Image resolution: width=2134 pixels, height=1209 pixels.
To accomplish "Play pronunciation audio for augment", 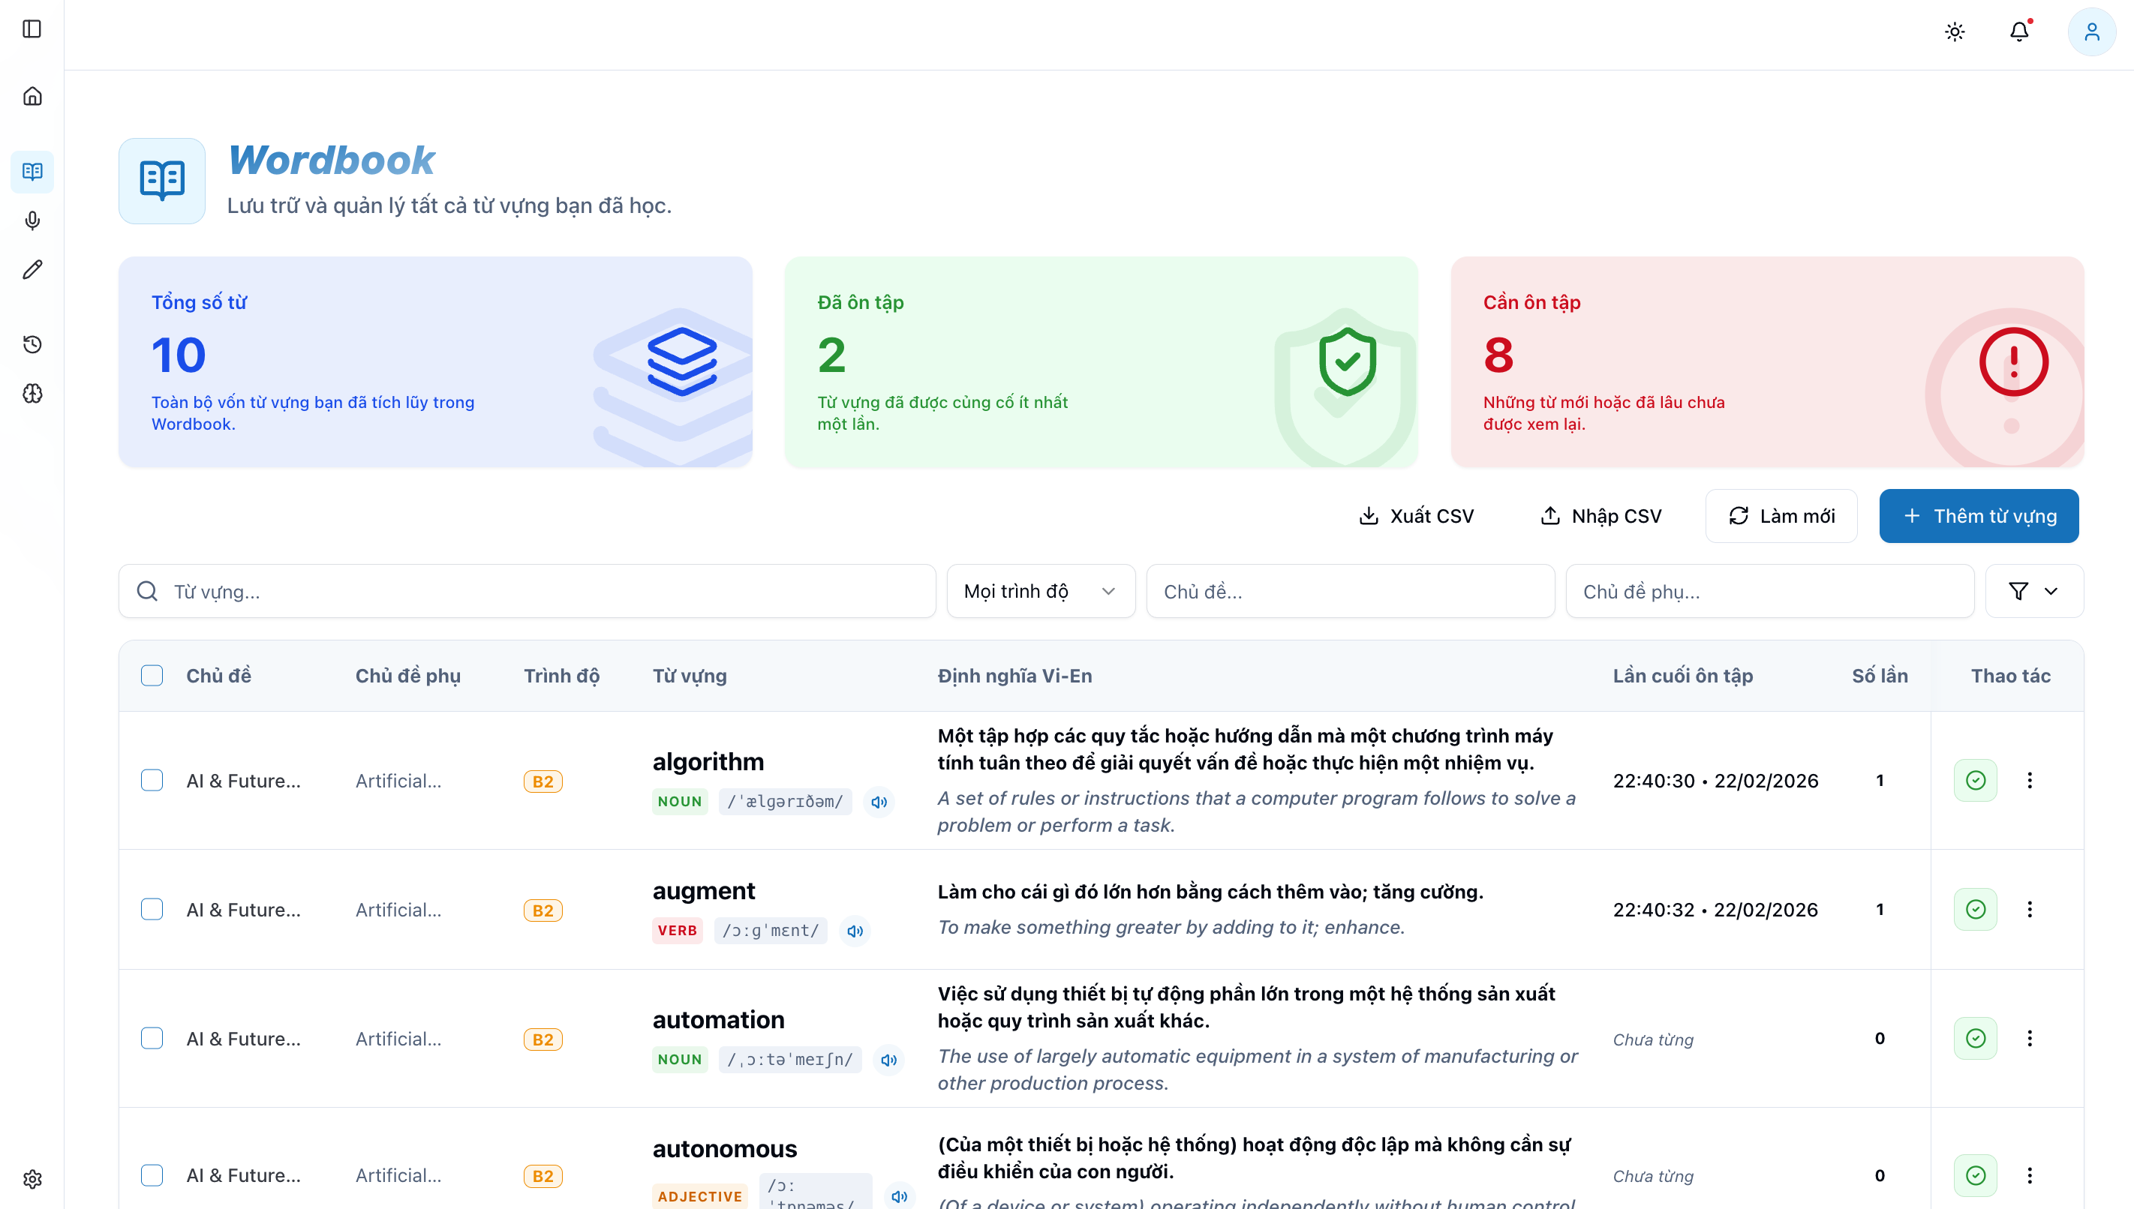I will [x=855, y=931].
